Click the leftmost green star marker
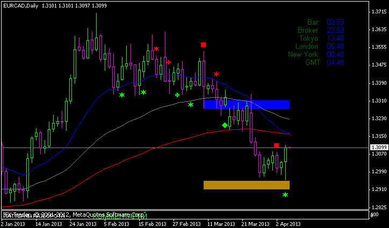This screenshot has height=228, width=389. point(122,95)
